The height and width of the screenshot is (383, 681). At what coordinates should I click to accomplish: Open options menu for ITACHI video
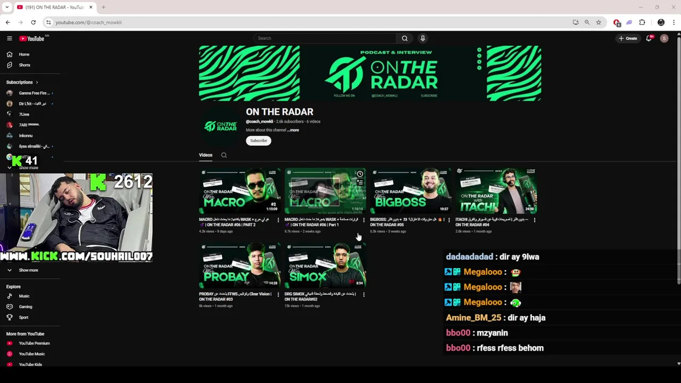click(x=534, y=220)
